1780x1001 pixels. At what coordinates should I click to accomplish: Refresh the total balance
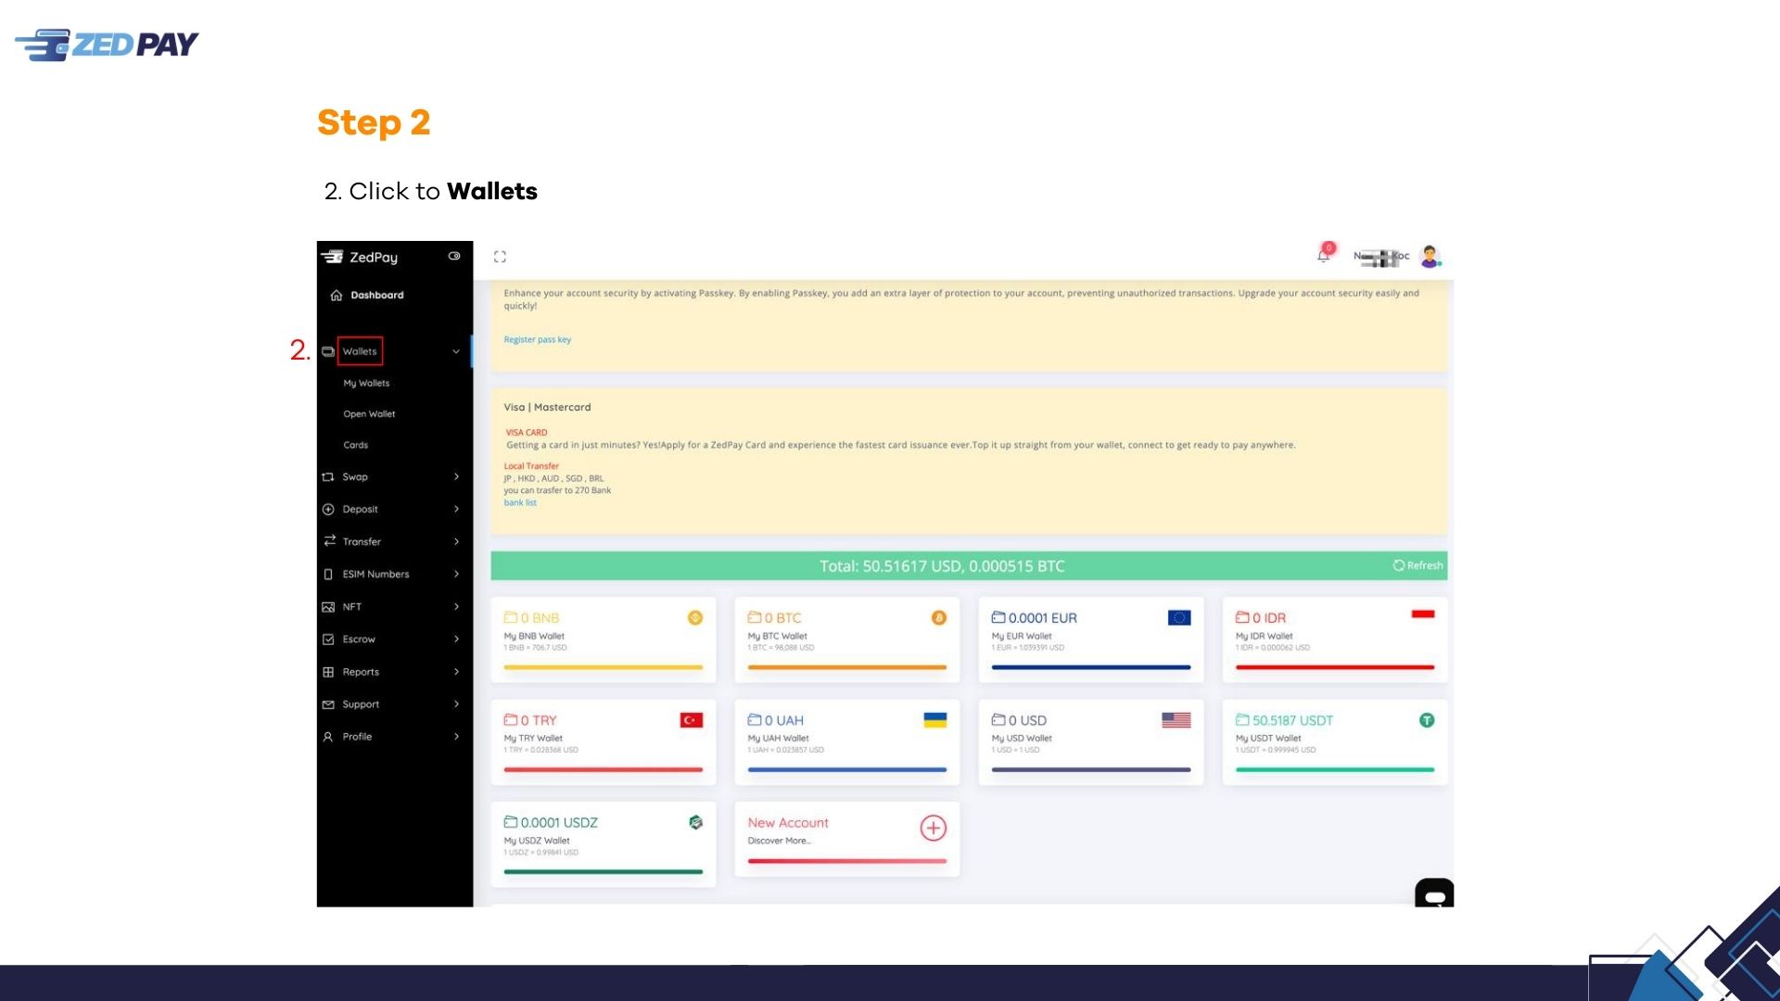point(1418,565)
